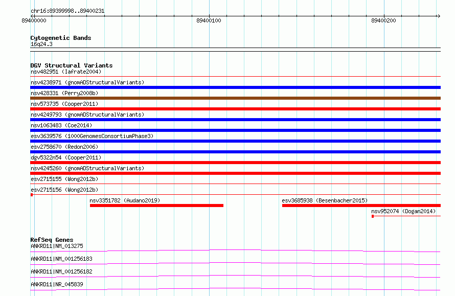
Task: Click the right arrow at ruler end
Action: tap(439, 16)
